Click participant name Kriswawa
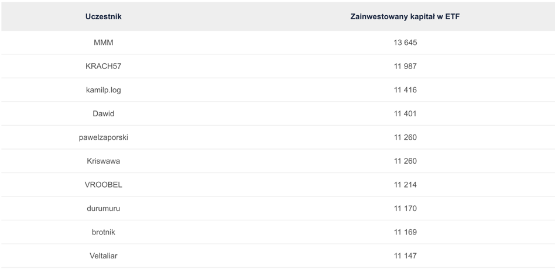 (103, 161)
